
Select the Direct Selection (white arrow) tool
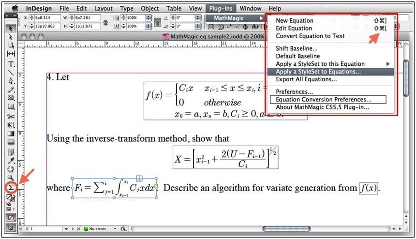(11, 37)
